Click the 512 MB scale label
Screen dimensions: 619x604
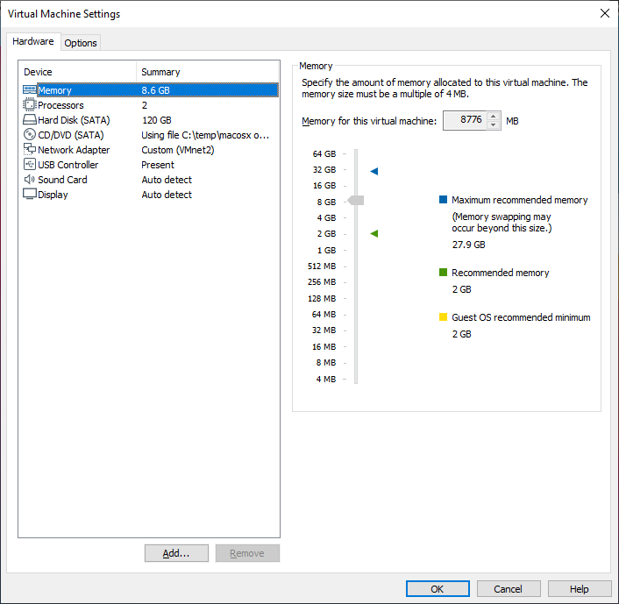click(x=322, y=266)
